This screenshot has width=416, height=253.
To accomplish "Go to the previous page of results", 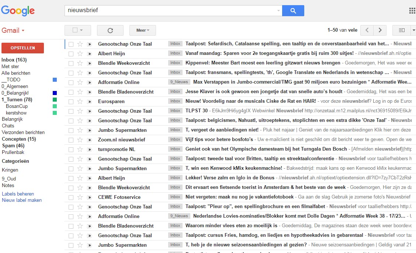I will point(367,30).
